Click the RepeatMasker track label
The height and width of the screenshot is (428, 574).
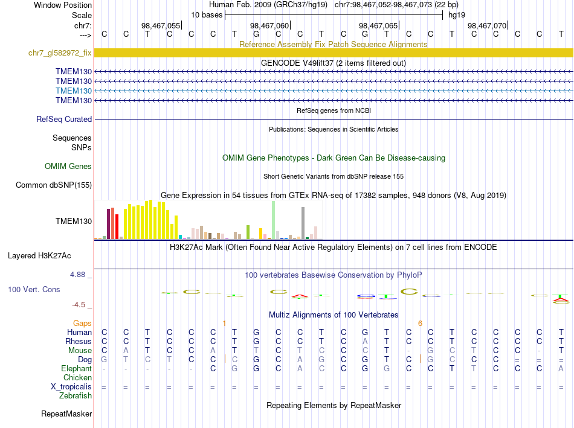[66, 414]
